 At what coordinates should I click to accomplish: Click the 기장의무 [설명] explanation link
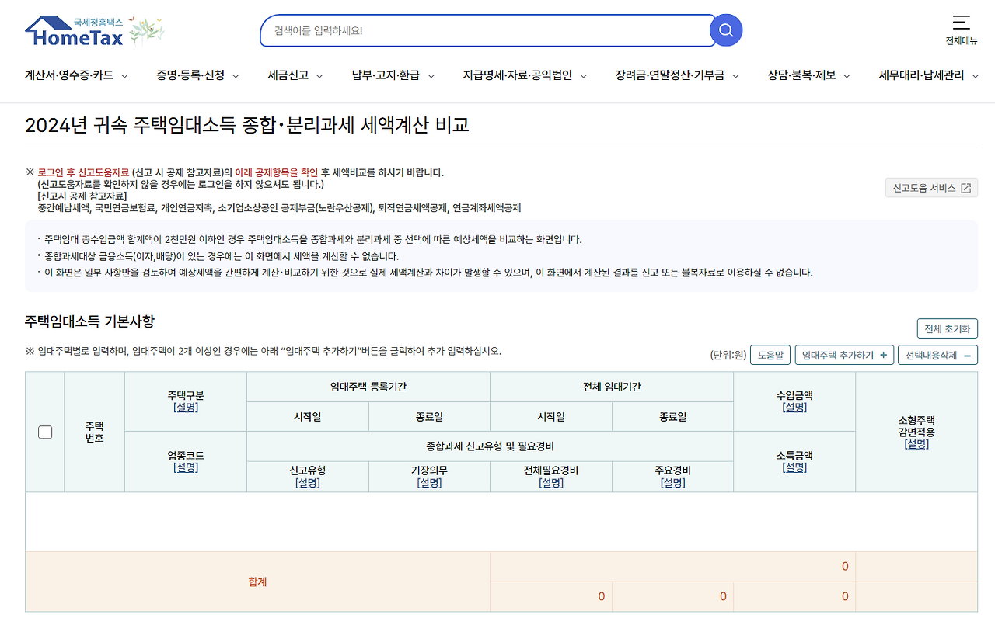click(428, 481)
